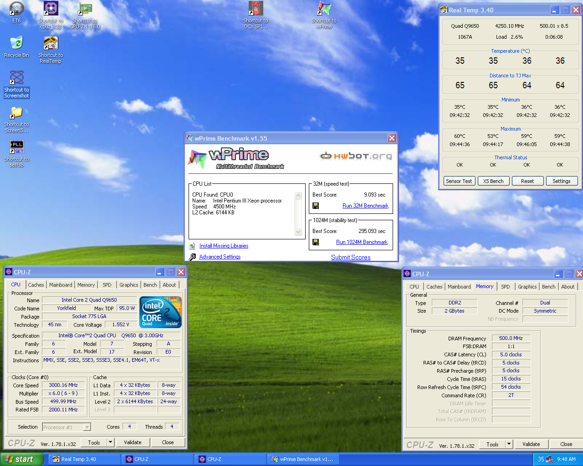Open Tools dropdown arrow in right CPU-Z
Viewport: 583px width, 466px height.
(509, 444)
